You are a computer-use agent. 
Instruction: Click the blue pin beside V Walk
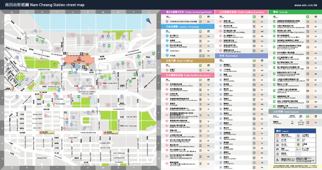[x=167, y=56]
